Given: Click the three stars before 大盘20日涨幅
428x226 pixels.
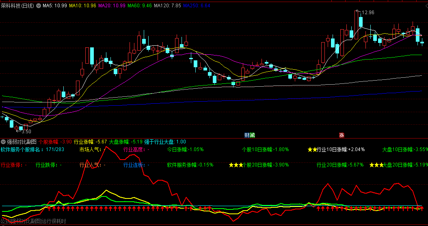Looking at the screenshot, I should 376,165.
